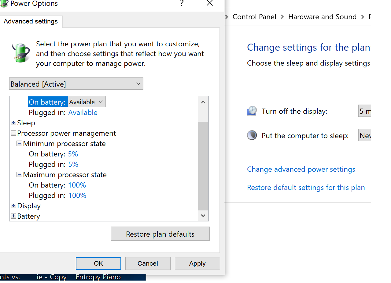Select the Advanced settings tab
Image resolution: width=391 pixels, height=283 pixels.
(31, 21)
